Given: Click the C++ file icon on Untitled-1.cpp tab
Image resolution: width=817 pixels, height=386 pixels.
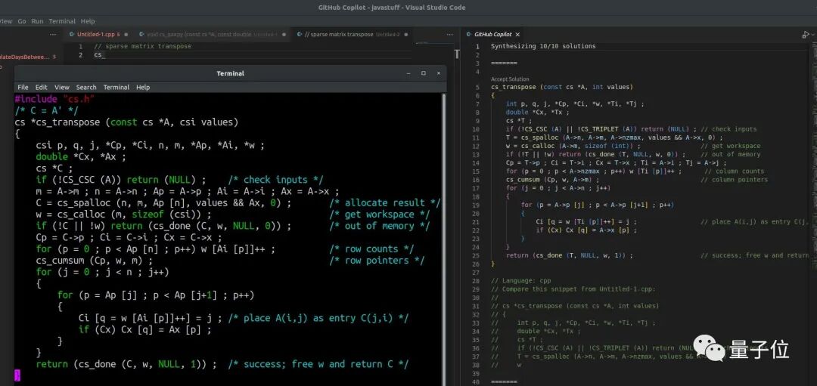Looking at the screenshot, I should click(x=71, y=34).
